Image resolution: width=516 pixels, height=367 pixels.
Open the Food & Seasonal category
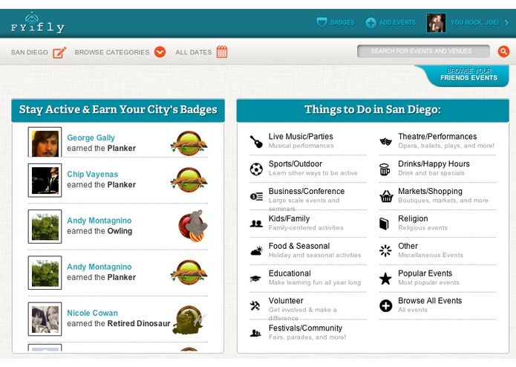299,246
